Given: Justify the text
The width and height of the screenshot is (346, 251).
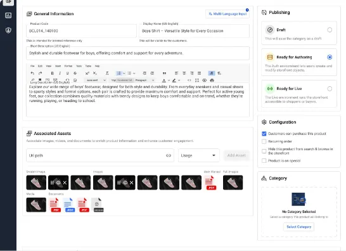Looking at the screenshot, I should click(199, 74).
